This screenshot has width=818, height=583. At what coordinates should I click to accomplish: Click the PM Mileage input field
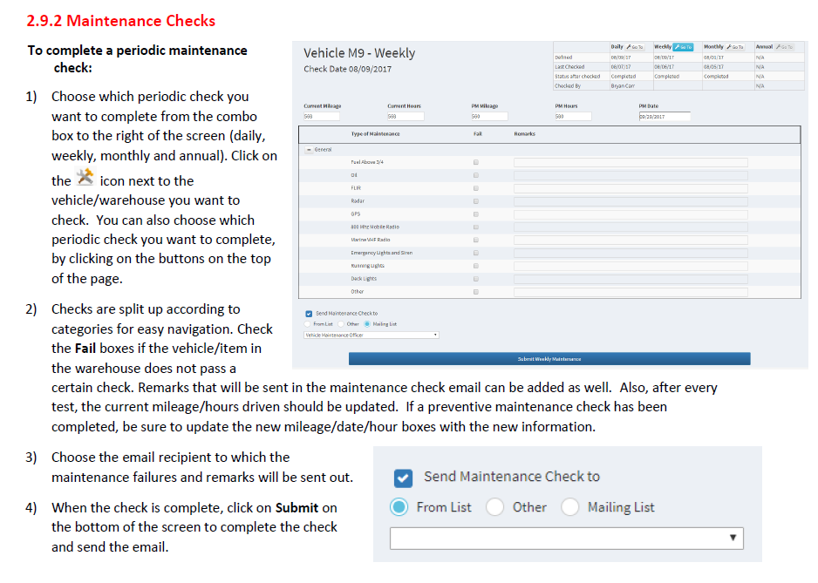pos(489,117)
